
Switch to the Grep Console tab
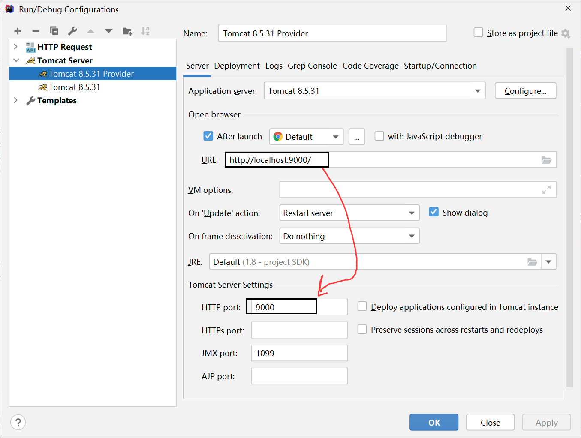point(312,66)
